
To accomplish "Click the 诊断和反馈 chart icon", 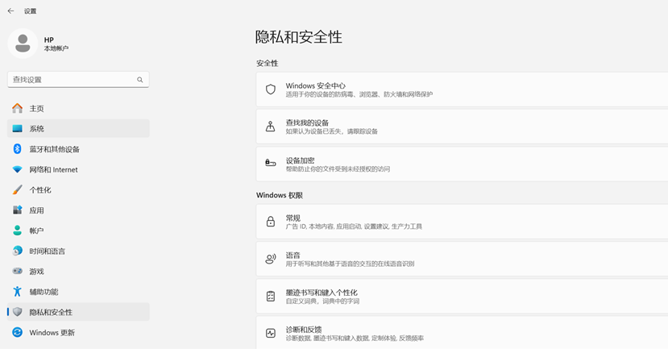I will 271,333.
